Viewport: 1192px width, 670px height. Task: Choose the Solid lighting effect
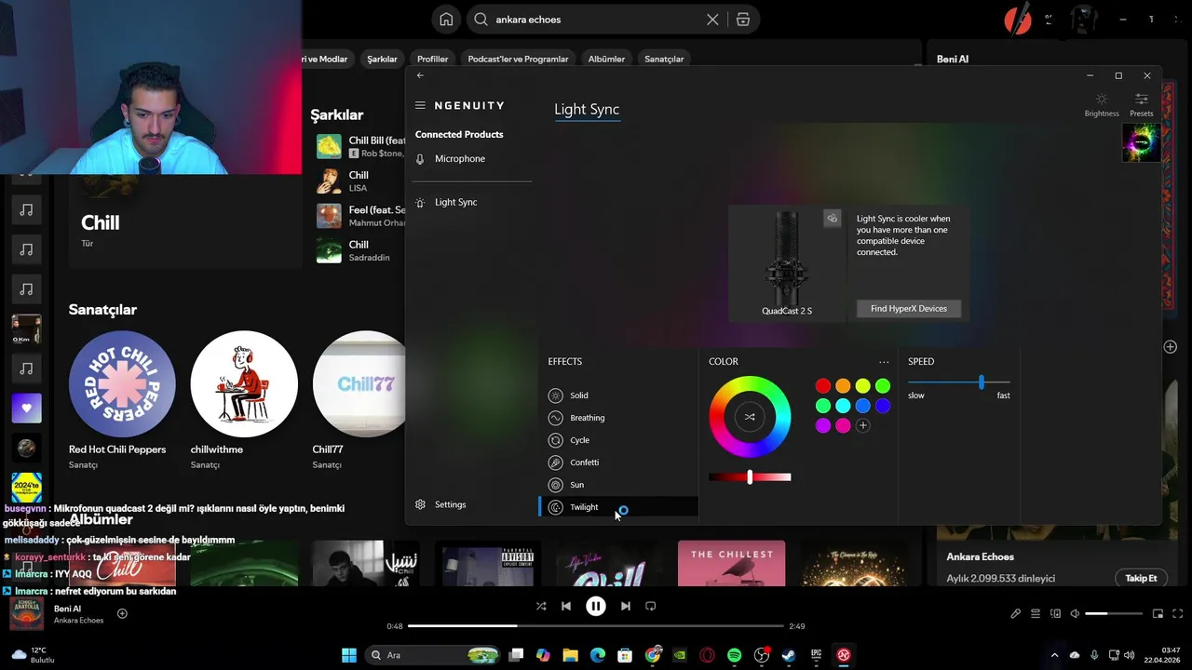(618, 395)
